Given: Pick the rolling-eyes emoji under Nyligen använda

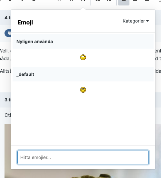Looking at the screenshot, I should click(x=83, y=57).
